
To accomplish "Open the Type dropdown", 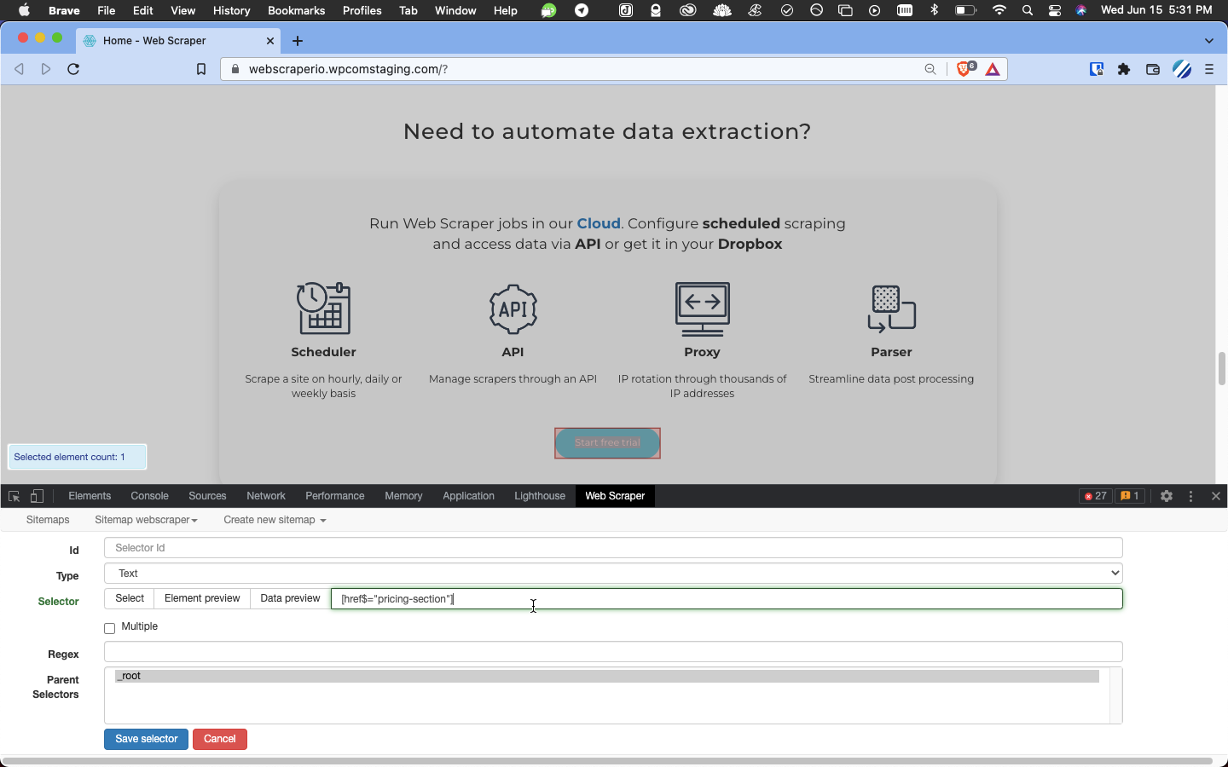I will click(613, 574).
